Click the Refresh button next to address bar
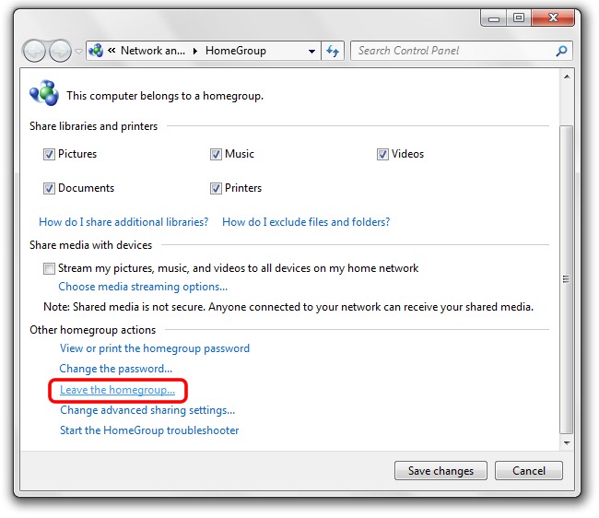 coord(333,51)
